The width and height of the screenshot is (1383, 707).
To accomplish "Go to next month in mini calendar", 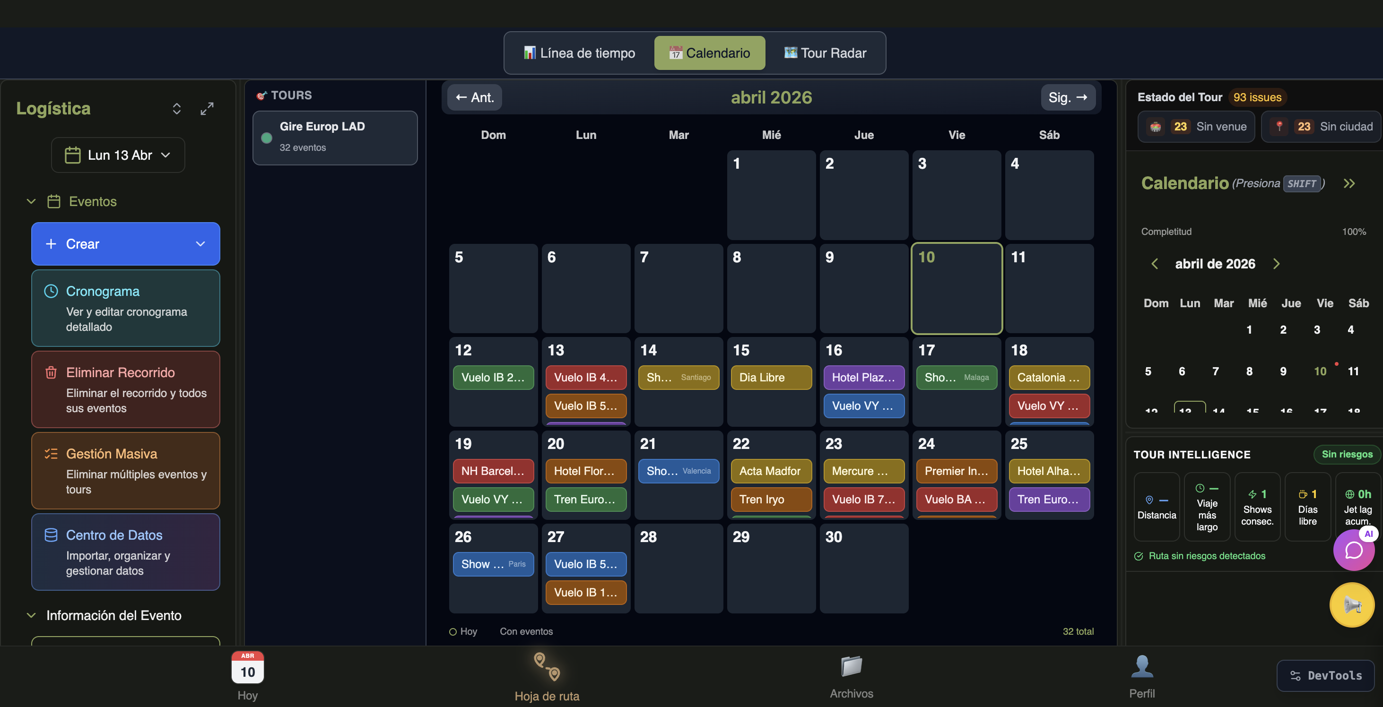I will click(1276, 264).
